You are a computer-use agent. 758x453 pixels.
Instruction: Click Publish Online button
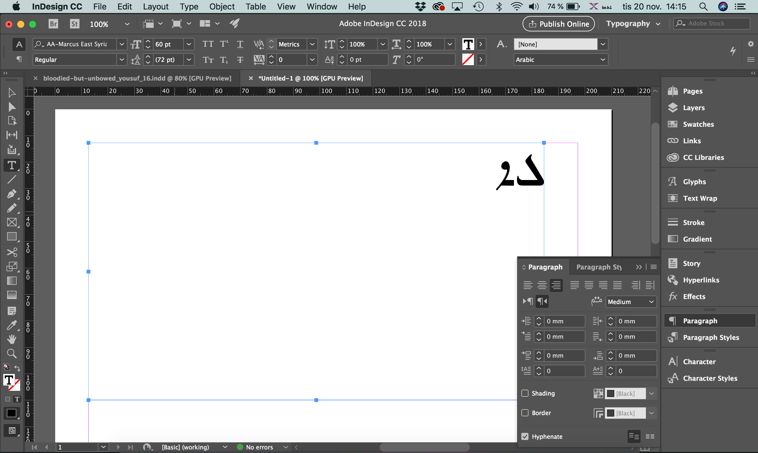coord(559,23)
